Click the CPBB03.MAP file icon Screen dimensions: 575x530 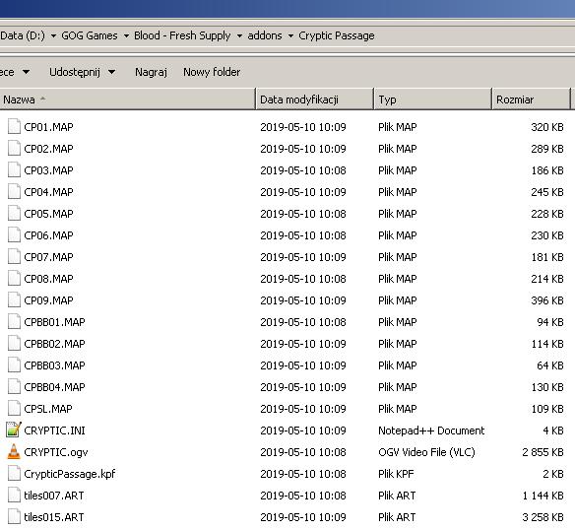coord(14,364)
